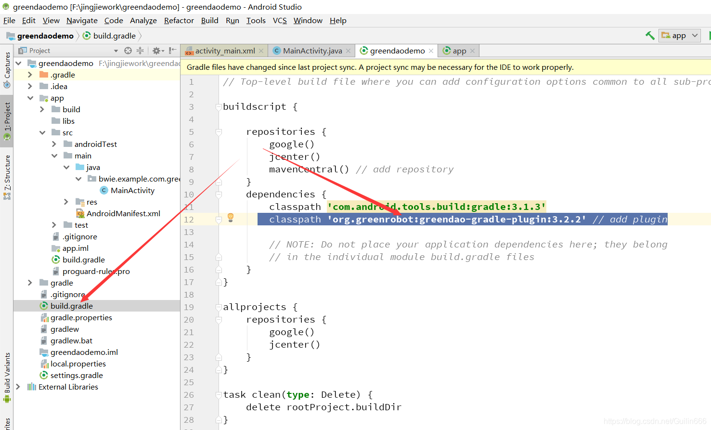The image size is (711, 430).
Task: Expand the .gradle folder
Action: [x=30, y=75]
